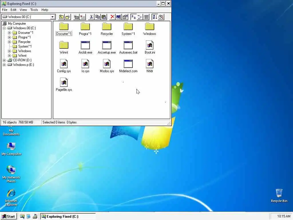Select the Autoexec.bat file icon
The image size is (293, 220).
[128, 45]
